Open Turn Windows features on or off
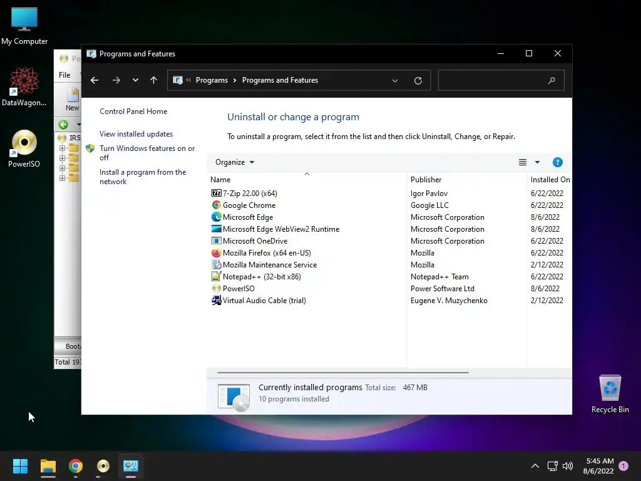Viewport: 641px width, 481px height. (147, 153)
